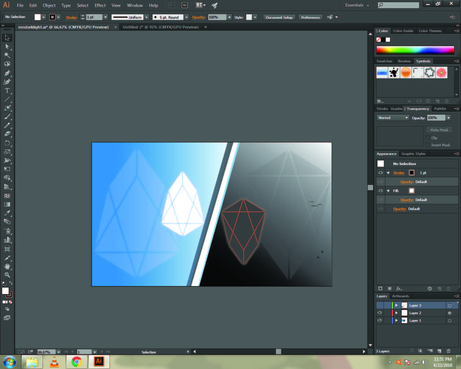Enable the Clip checkbox
This screenshot has height=369, width=461.
[x=428, y=138]
